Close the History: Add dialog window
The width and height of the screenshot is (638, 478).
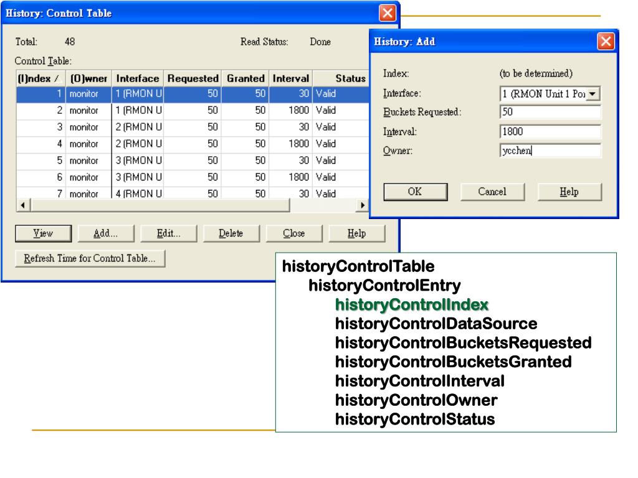pyautogui.click(x=606, y=42)
